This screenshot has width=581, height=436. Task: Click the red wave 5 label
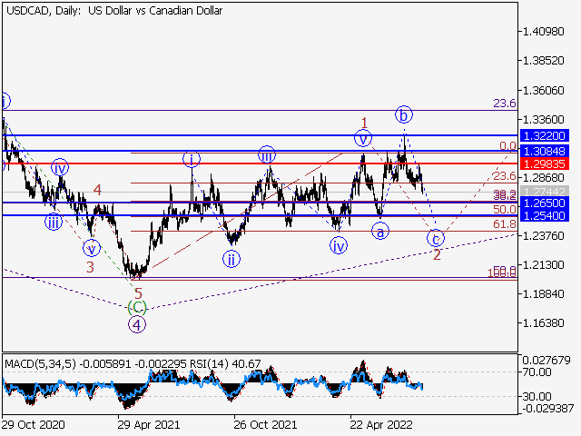coord(138,294)
